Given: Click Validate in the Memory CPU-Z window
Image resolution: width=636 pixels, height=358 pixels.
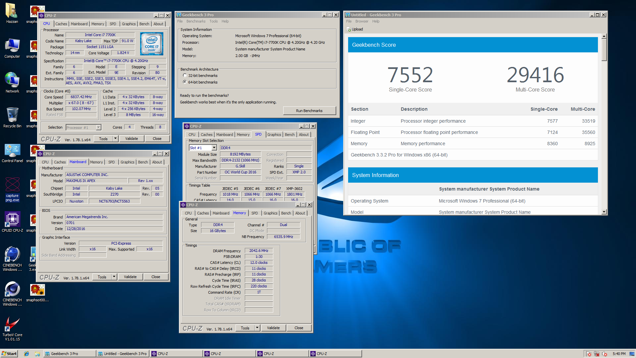Looking at the screenshot, I should pos(273,328).
